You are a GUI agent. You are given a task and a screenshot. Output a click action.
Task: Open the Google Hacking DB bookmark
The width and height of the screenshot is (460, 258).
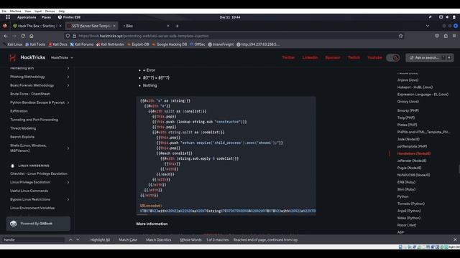(x=170, y=44)
